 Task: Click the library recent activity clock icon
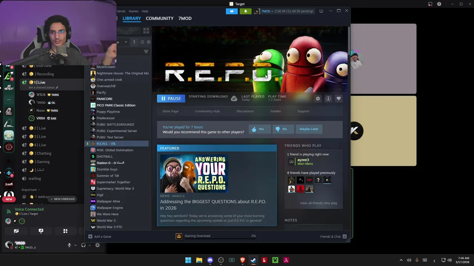[142, 42]
